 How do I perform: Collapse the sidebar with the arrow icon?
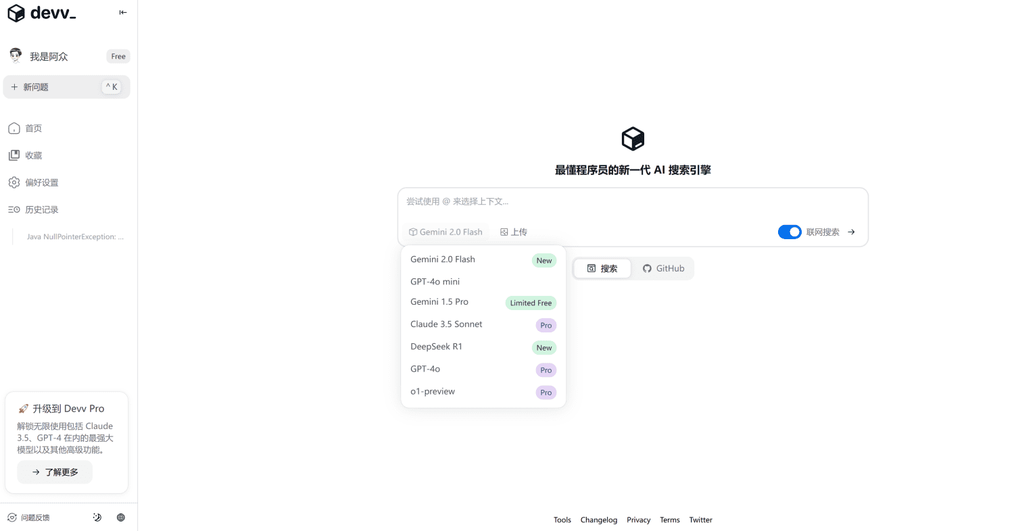[123, 12]
